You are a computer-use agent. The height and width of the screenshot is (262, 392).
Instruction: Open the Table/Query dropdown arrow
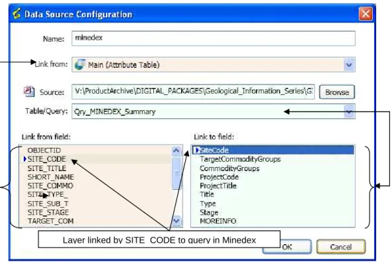349,112
